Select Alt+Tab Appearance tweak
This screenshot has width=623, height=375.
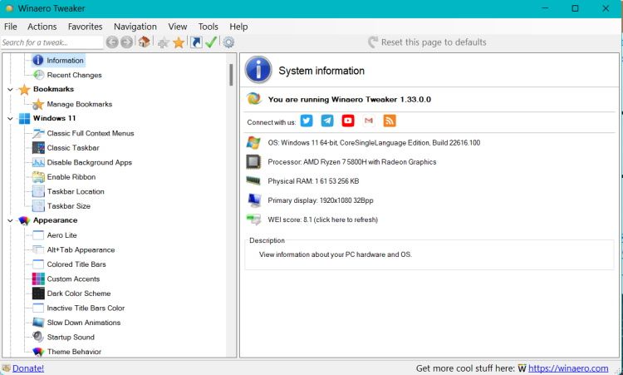coord(81,249)
